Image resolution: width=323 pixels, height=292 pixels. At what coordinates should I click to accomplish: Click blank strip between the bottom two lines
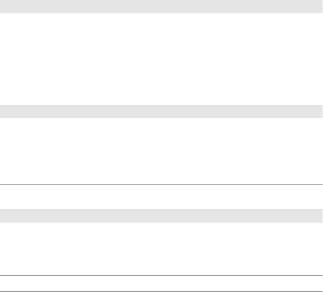(x=161, y=283)
